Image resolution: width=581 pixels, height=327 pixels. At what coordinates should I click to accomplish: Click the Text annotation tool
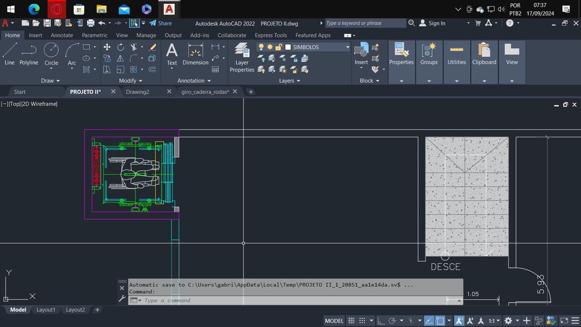click(x=172, y=53)
